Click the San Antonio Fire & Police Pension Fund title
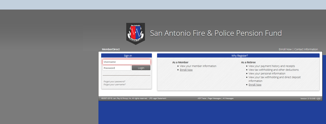 [216, 33]
